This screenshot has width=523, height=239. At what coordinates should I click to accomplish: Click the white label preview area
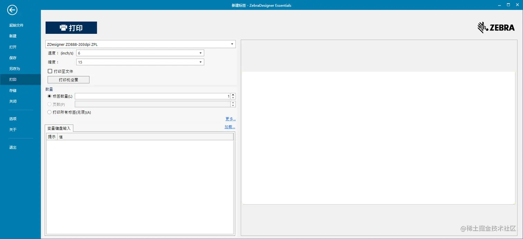(x=378, y=138)
